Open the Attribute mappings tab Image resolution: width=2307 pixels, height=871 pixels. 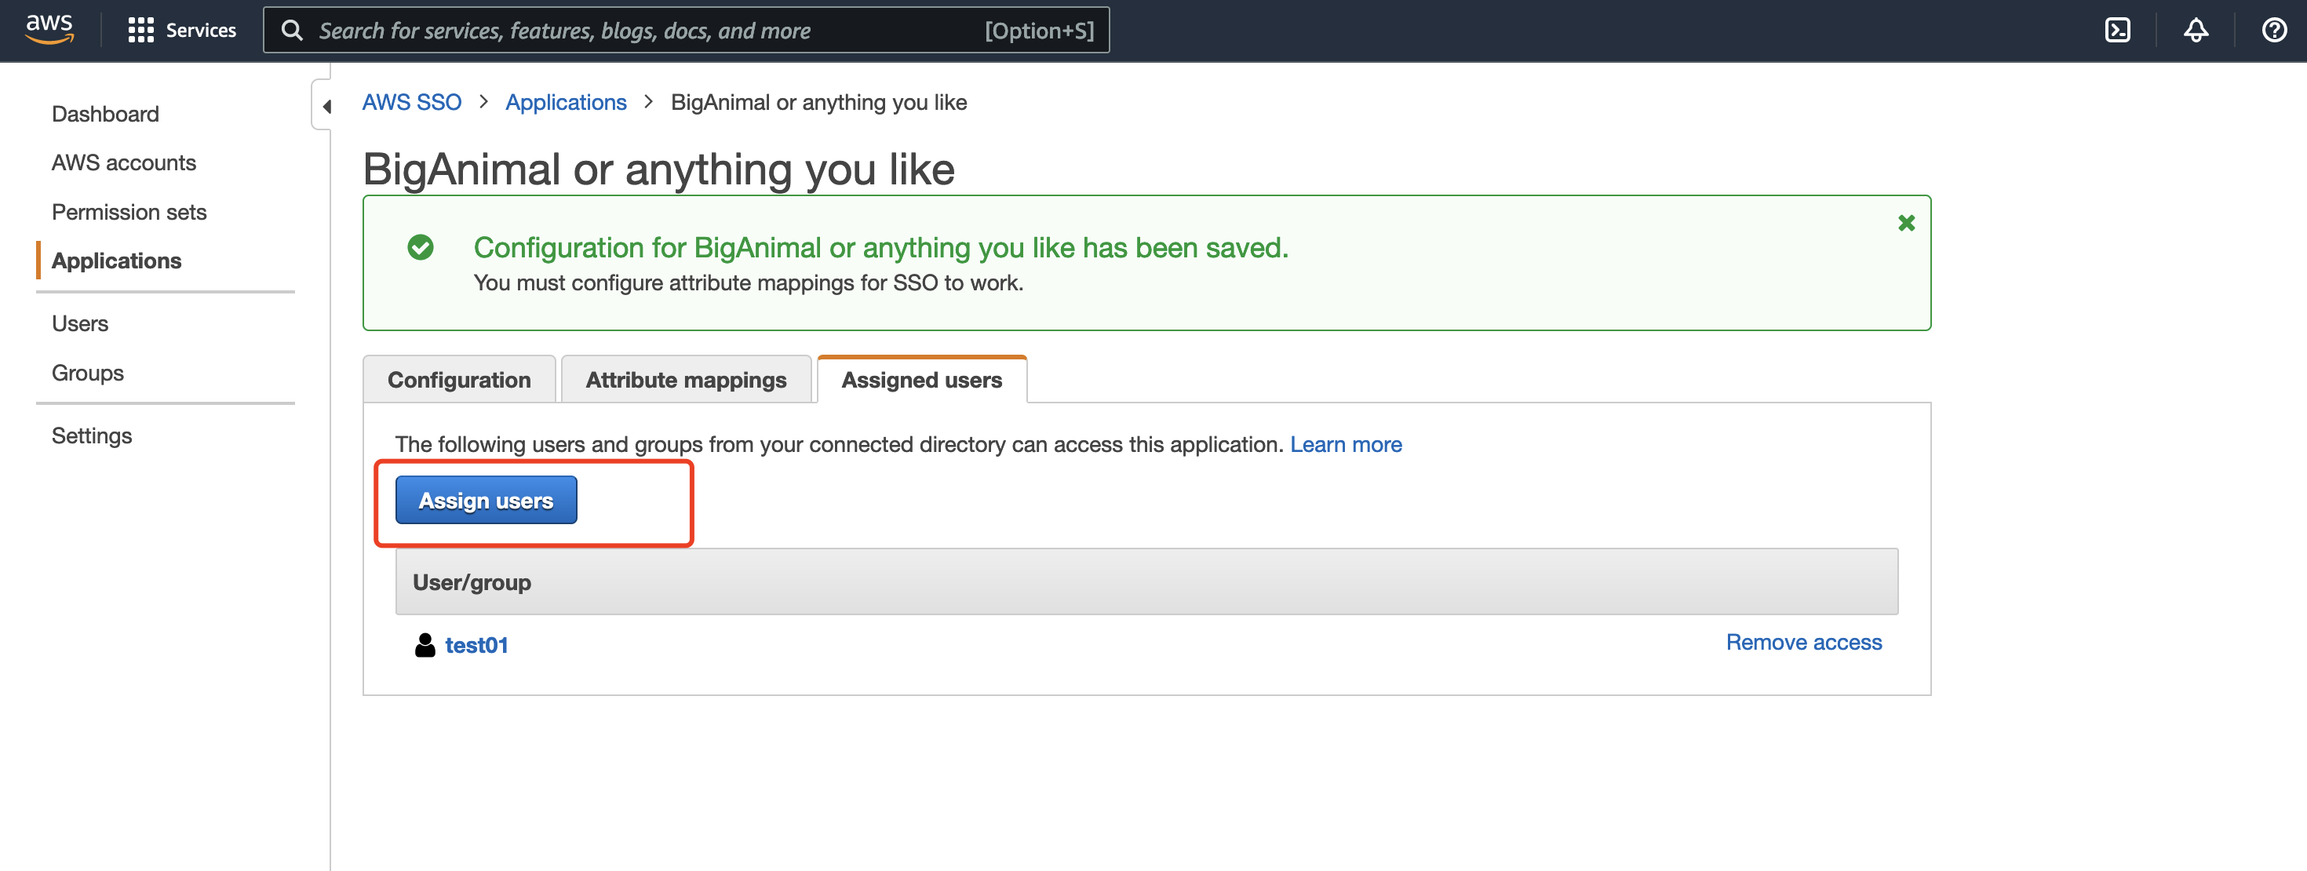pyautogui.click(x=686, y=380)
